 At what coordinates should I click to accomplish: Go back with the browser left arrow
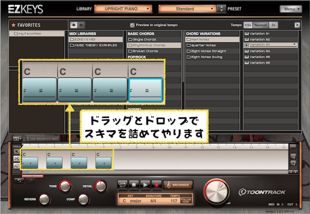point(74,25)
